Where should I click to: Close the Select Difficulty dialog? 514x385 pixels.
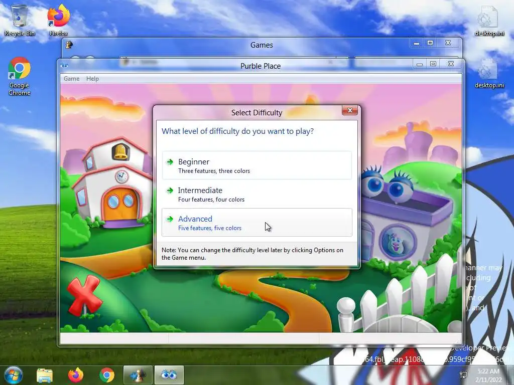click(350, 110)
